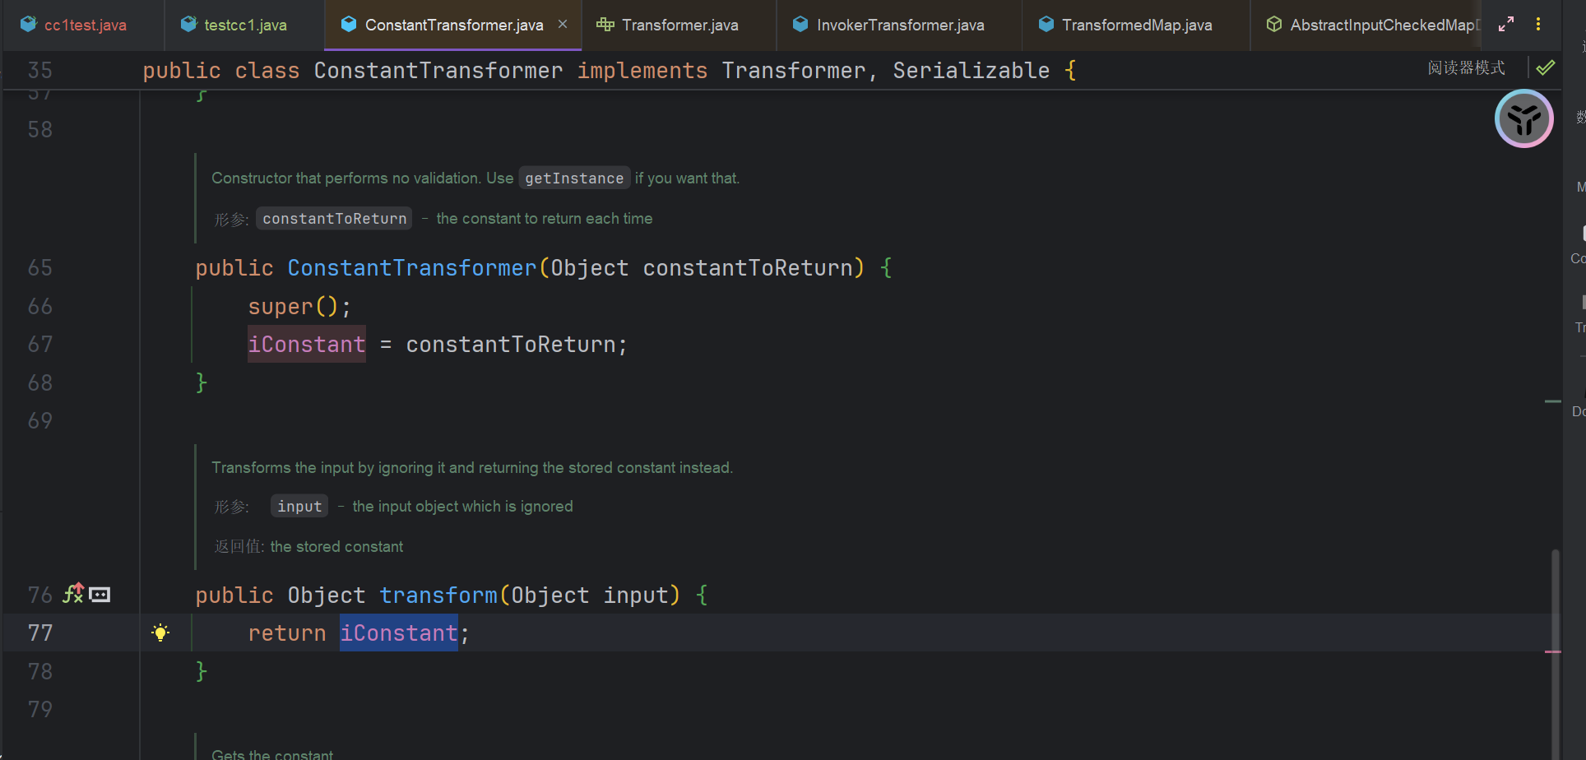Click the yellow lightbulb quick-fix icon
Screen dimensions: 1586x760
click(160, 633)
